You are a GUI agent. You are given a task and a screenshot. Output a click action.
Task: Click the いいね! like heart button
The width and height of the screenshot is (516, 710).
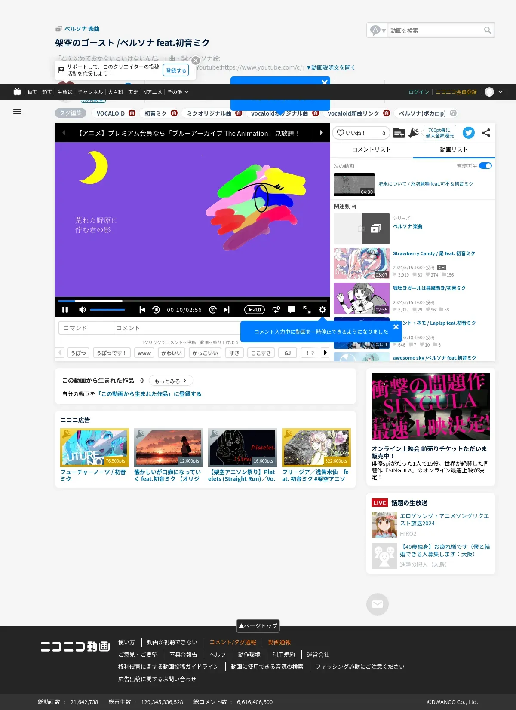pyautogui.click(x=361, y=133)
